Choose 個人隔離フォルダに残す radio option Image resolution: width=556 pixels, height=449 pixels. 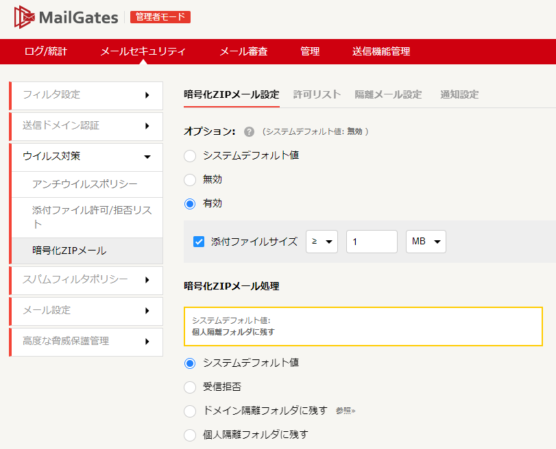(x=190, y=435)
